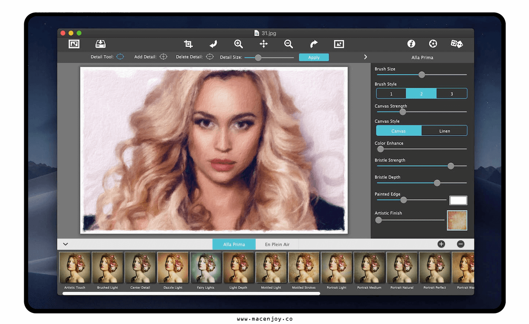
Task: Select the Portrait Medium preset
Action: [369, 267]
